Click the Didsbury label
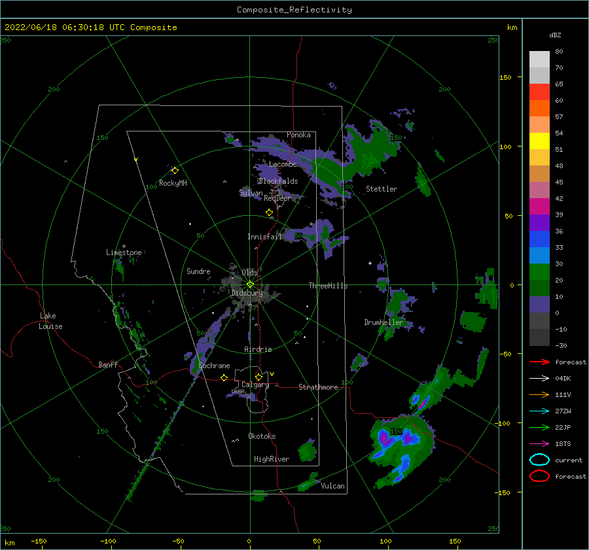The height and width of the screenshot is (550, 589). (x=247, y=293)
